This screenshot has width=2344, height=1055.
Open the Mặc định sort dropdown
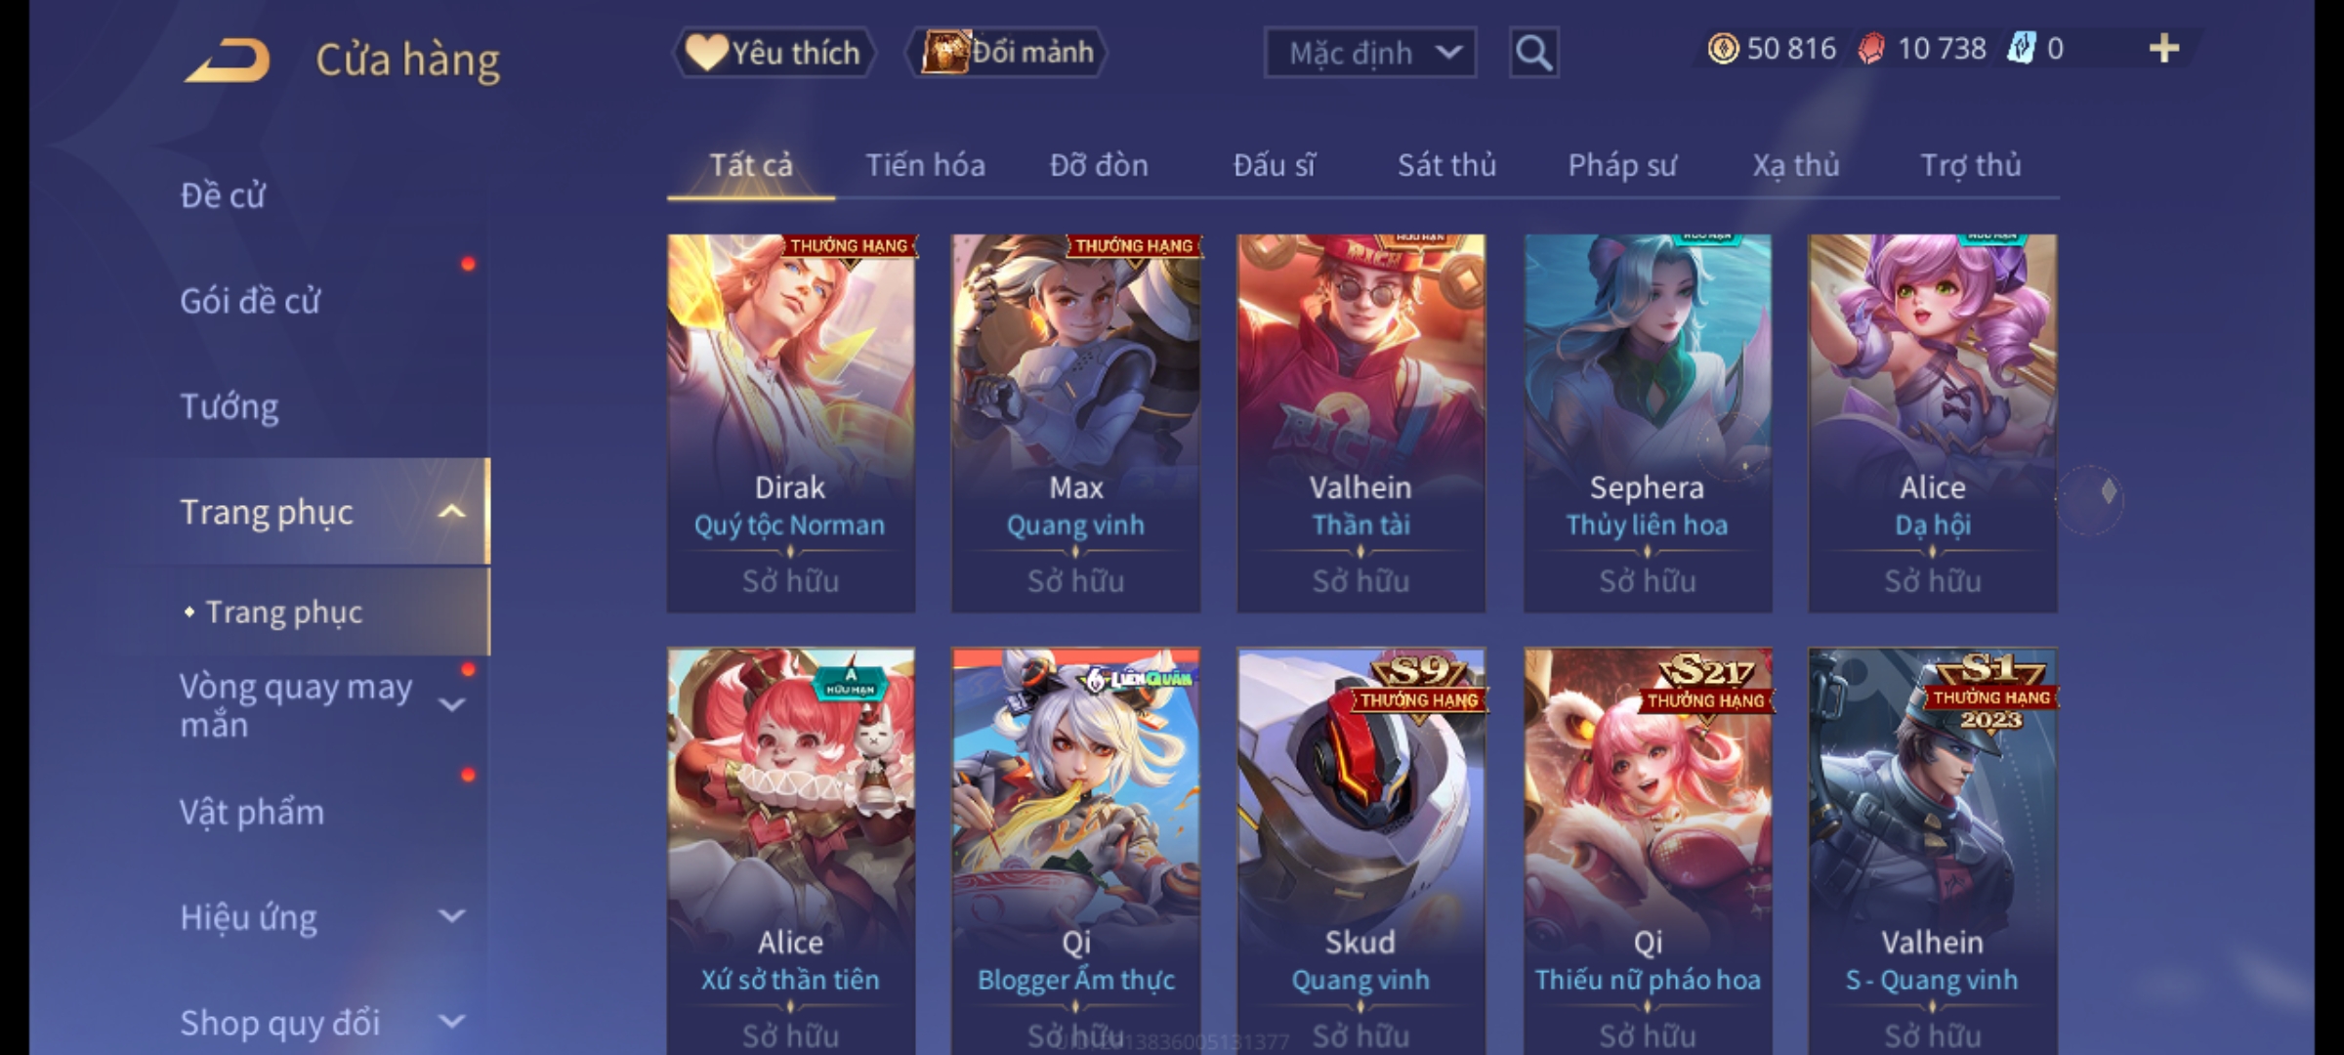pos(1369,53)
